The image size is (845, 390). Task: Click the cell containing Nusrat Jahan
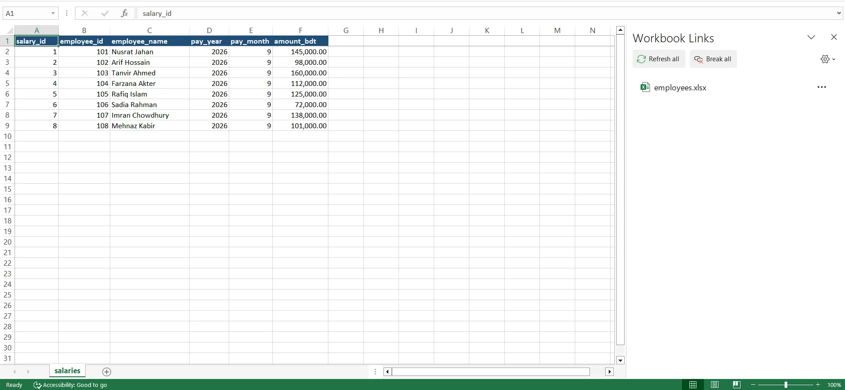(149, 52)
